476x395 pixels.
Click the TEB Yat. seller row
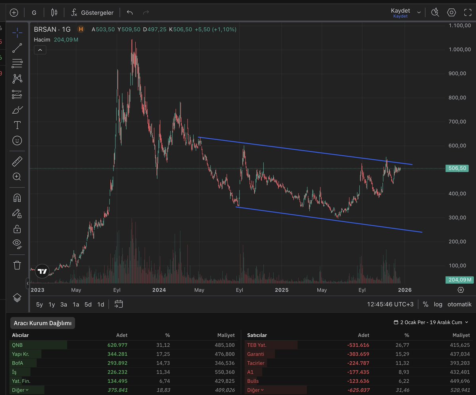[358, 345]
